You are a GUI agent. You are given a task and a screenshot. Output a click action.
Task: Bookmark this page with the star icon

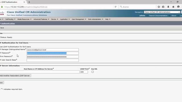(159, 7)
